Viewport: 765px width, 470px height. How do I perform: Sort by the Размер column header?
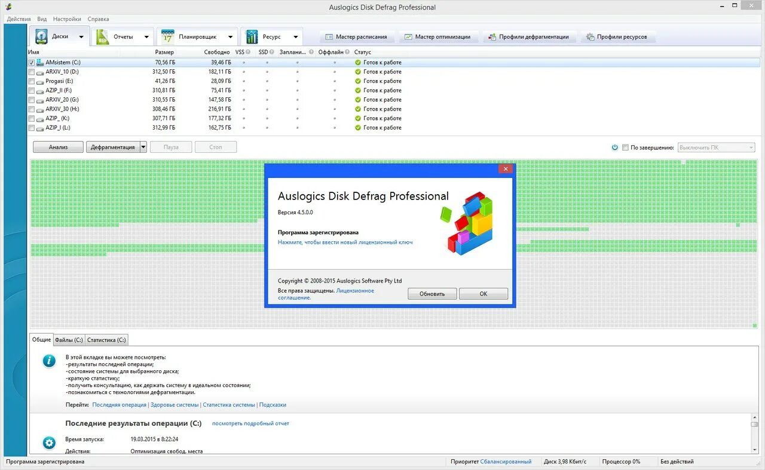pos(164,53)
